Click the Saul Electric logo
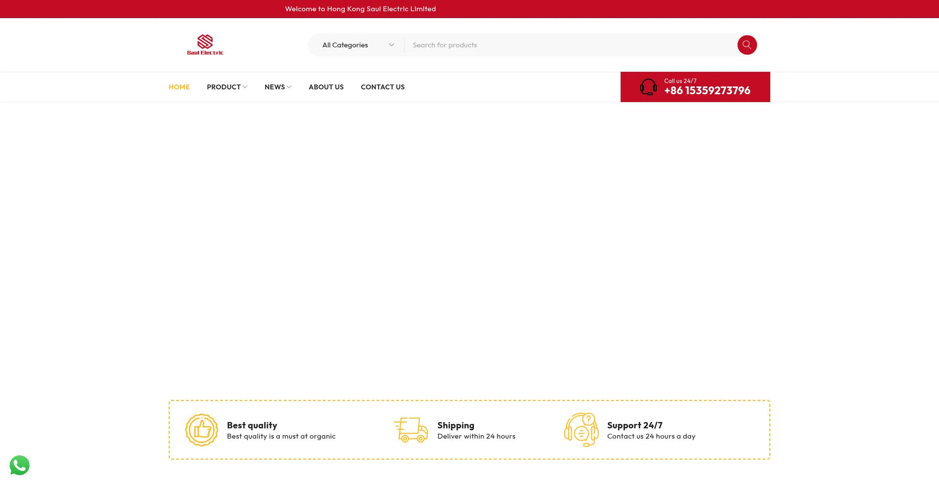Screen dimensions: 939x485 [205, 45]
